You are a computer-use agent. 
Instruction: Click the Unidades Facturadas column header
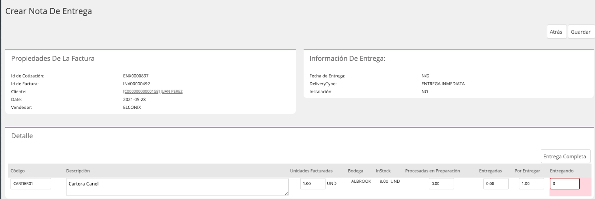(311, 171)
